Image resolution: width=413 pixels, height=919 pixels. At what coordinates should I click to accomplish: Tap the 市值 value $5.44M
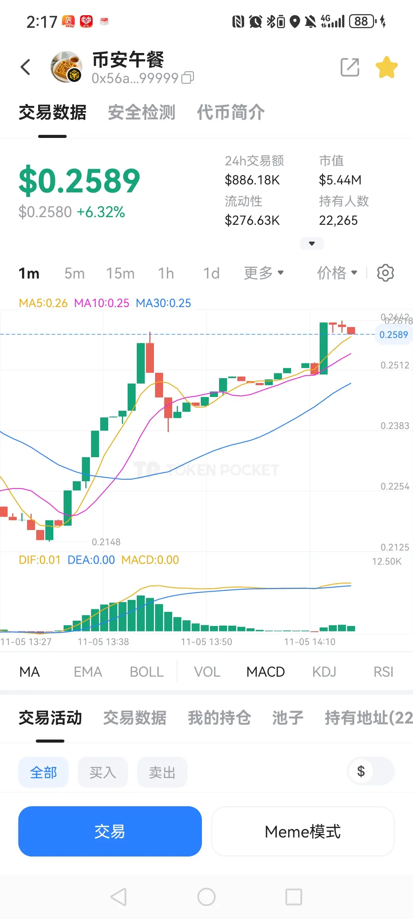[340, 180]
